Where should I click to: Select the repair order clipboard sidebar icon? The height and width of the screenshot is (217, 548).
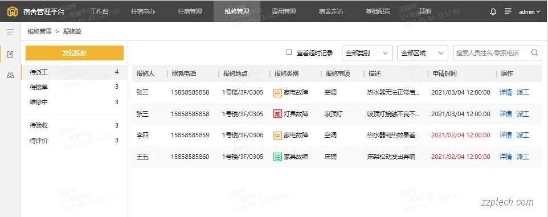[x=10, y=54]
